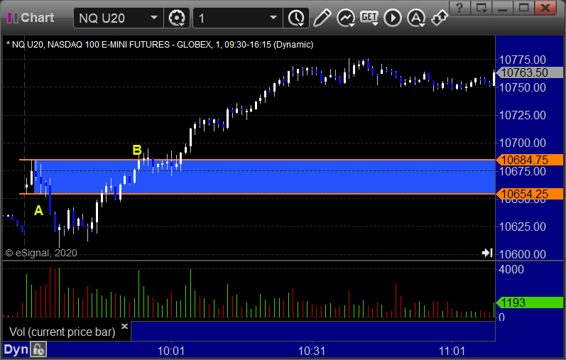Click the 'Vol (current price bar)' label
566x360 pixels.
[62, 332]
